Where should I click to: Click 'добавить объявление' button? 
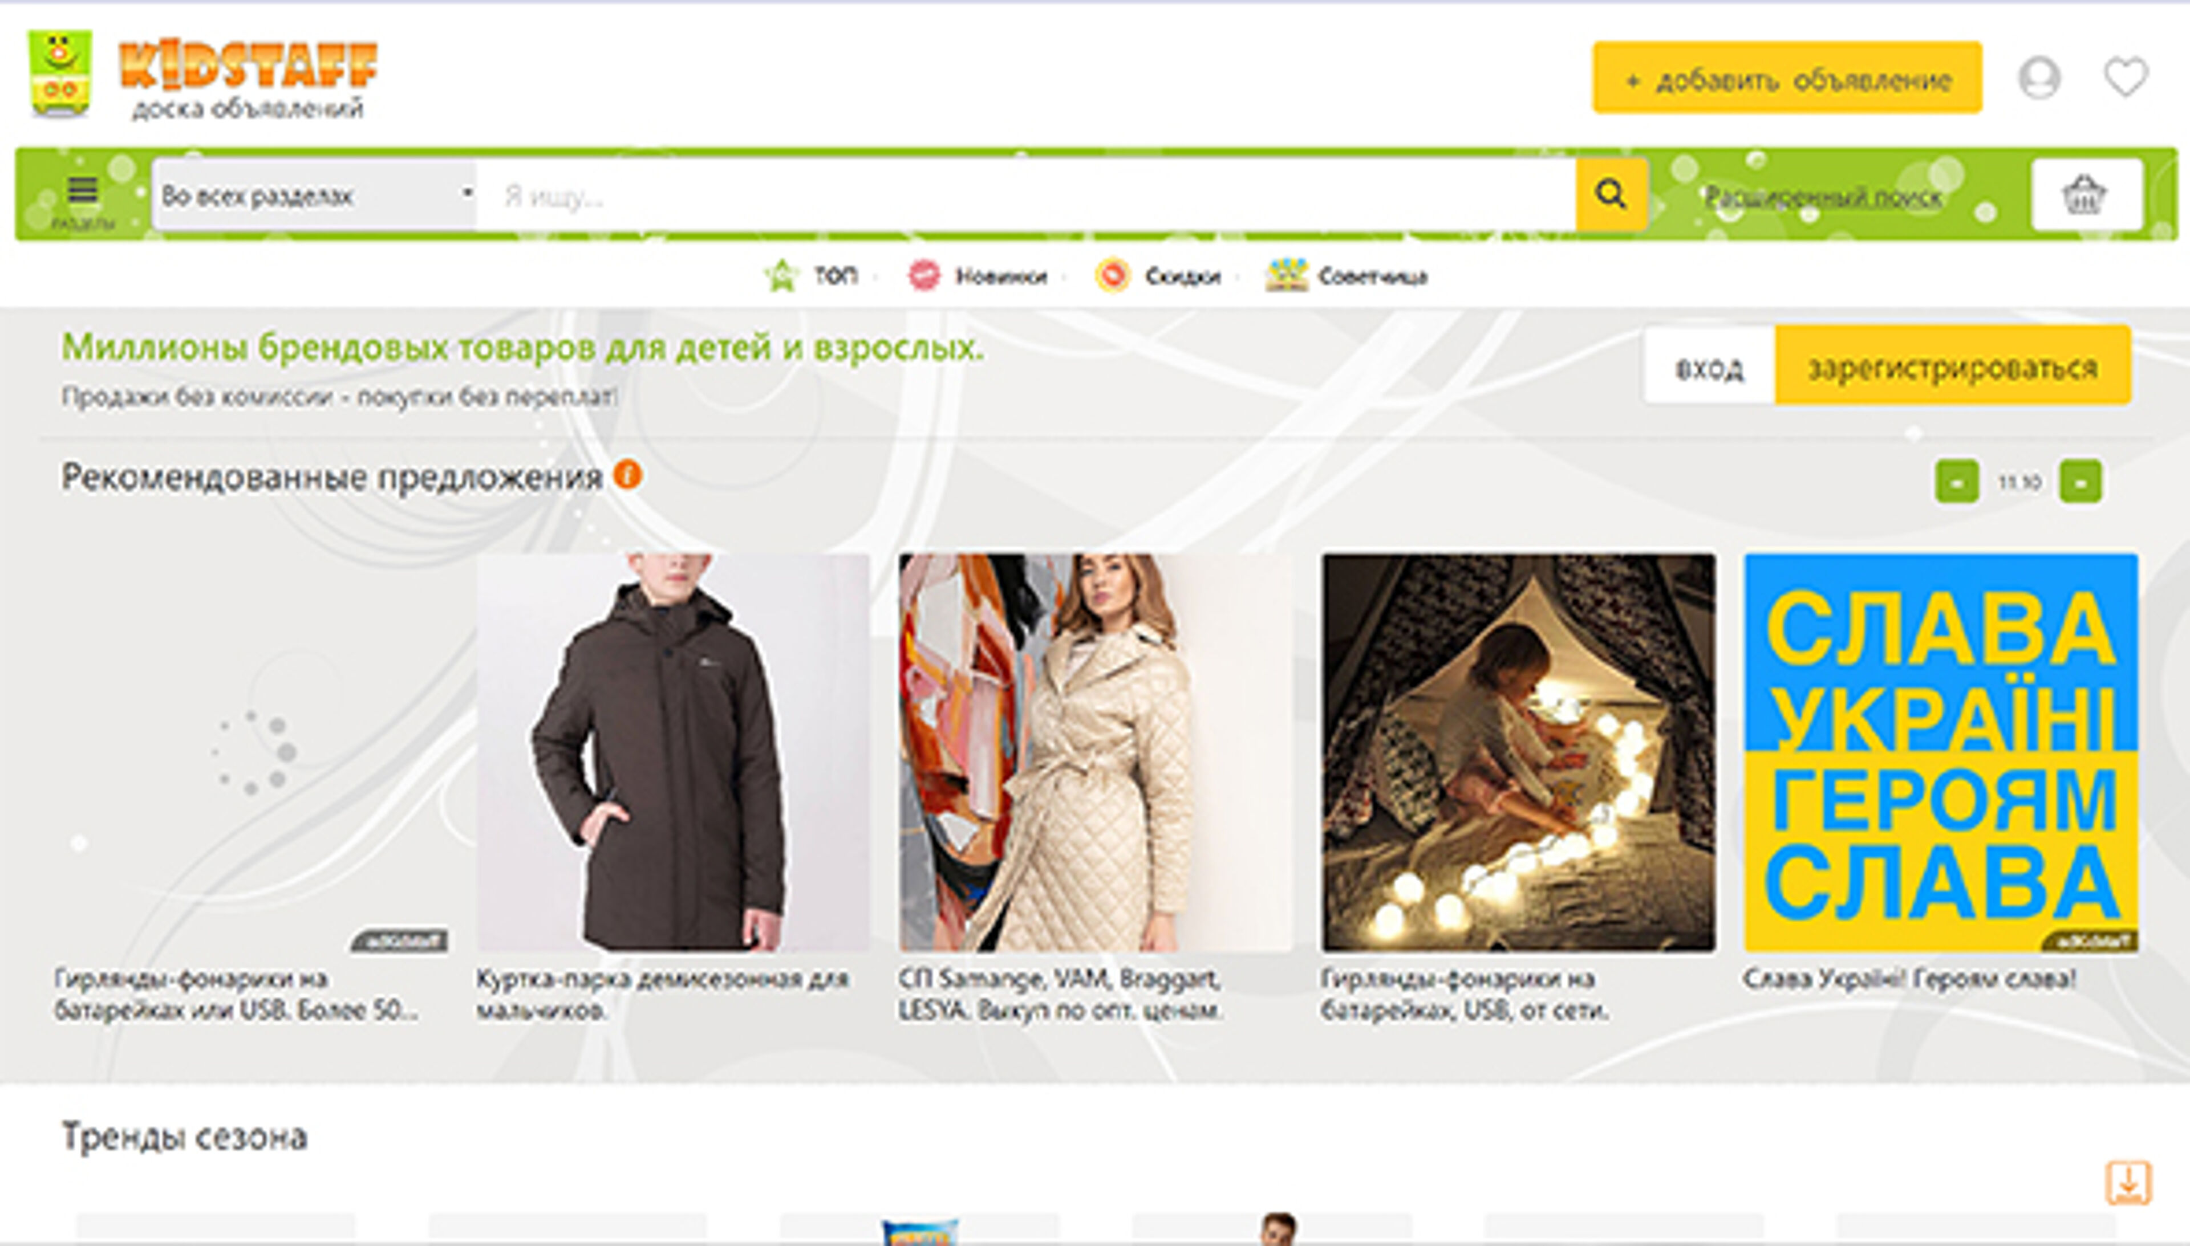pyautogui.click(x=1787, y=79)
